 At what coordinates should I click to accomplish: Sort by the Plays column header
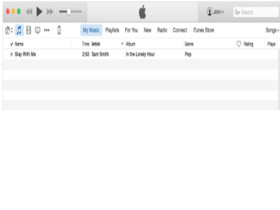click(x=271, y=44)
